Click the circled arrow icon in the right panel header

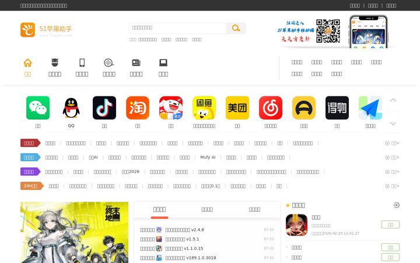pyautogui.click(x=397, y=205)
